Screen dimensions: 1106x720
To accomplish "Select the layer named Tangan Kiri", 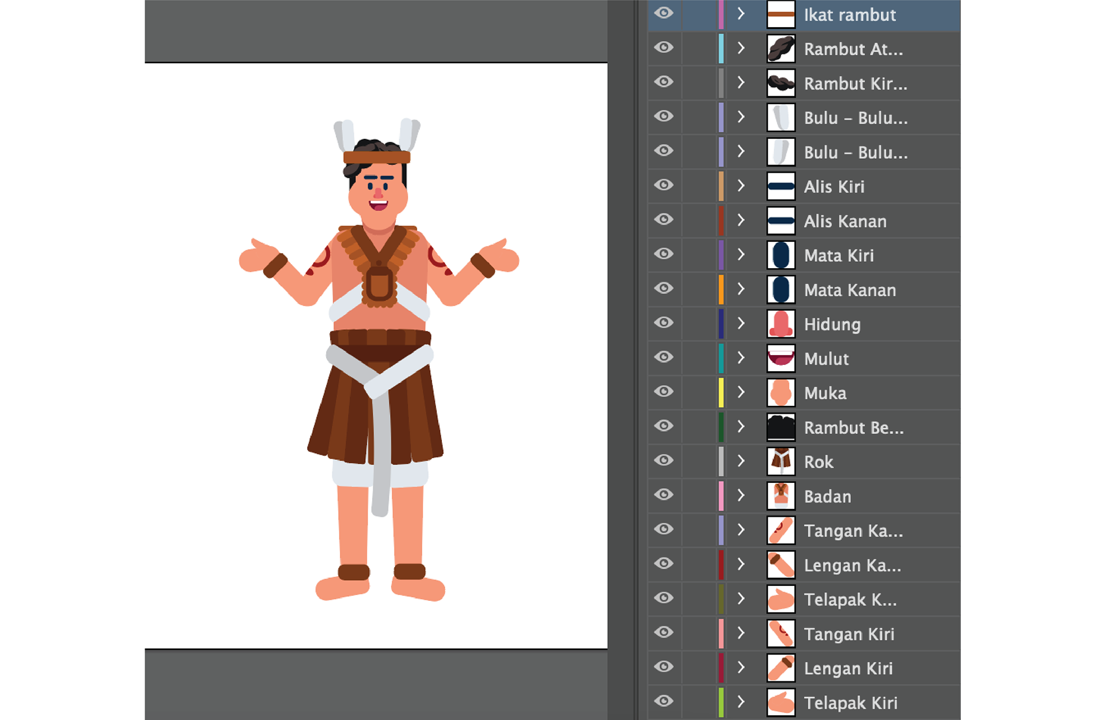I will [x=849, y=634].
